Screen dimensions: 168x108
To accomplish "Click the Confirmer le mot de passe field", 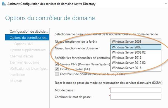I will point(136,97).
